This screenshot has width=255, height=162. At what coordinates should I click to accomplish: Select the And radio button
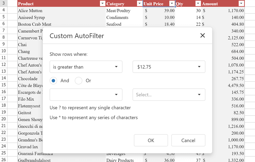point(53,81)
